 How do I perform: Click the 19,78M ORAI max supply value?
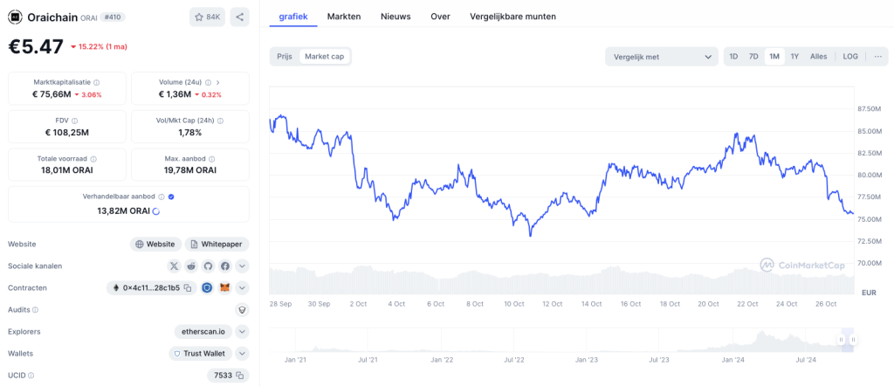click(x=189, y=170)
